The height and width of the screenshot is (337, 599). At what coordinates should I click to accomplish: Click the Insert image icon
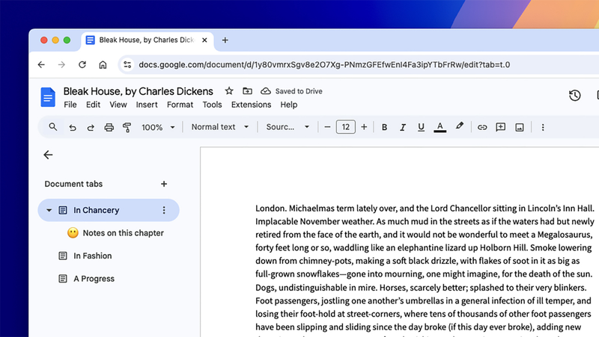(519, 128)
